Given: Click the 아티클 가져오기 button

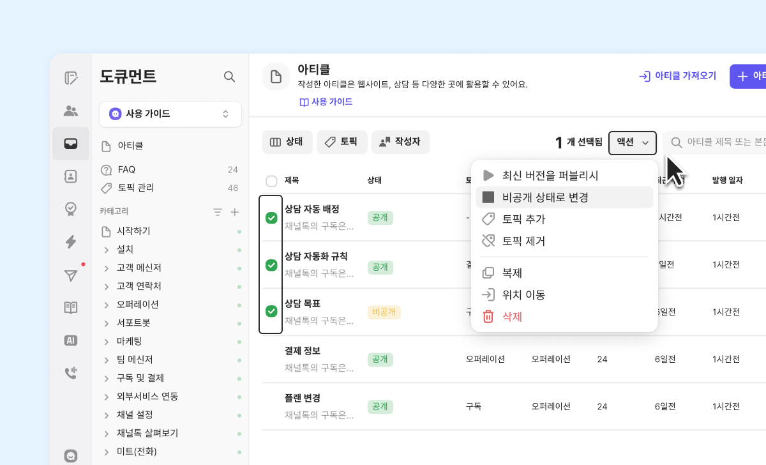Looking at the screenshot, I should point(678,76).
